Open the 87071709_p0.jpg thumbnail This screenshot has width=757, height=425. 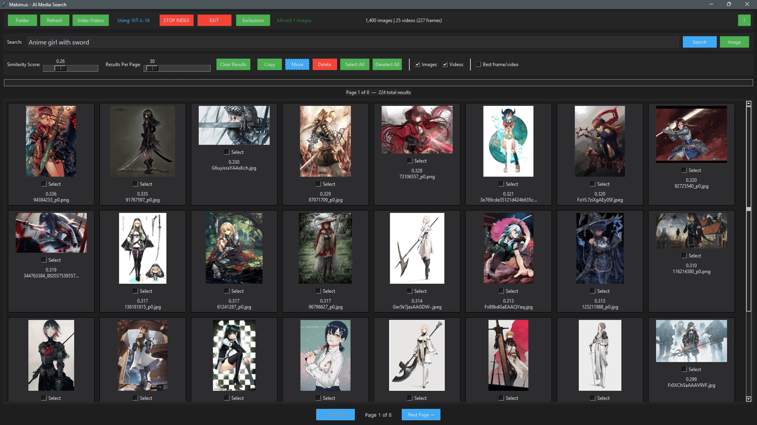(x=326, y=141)
